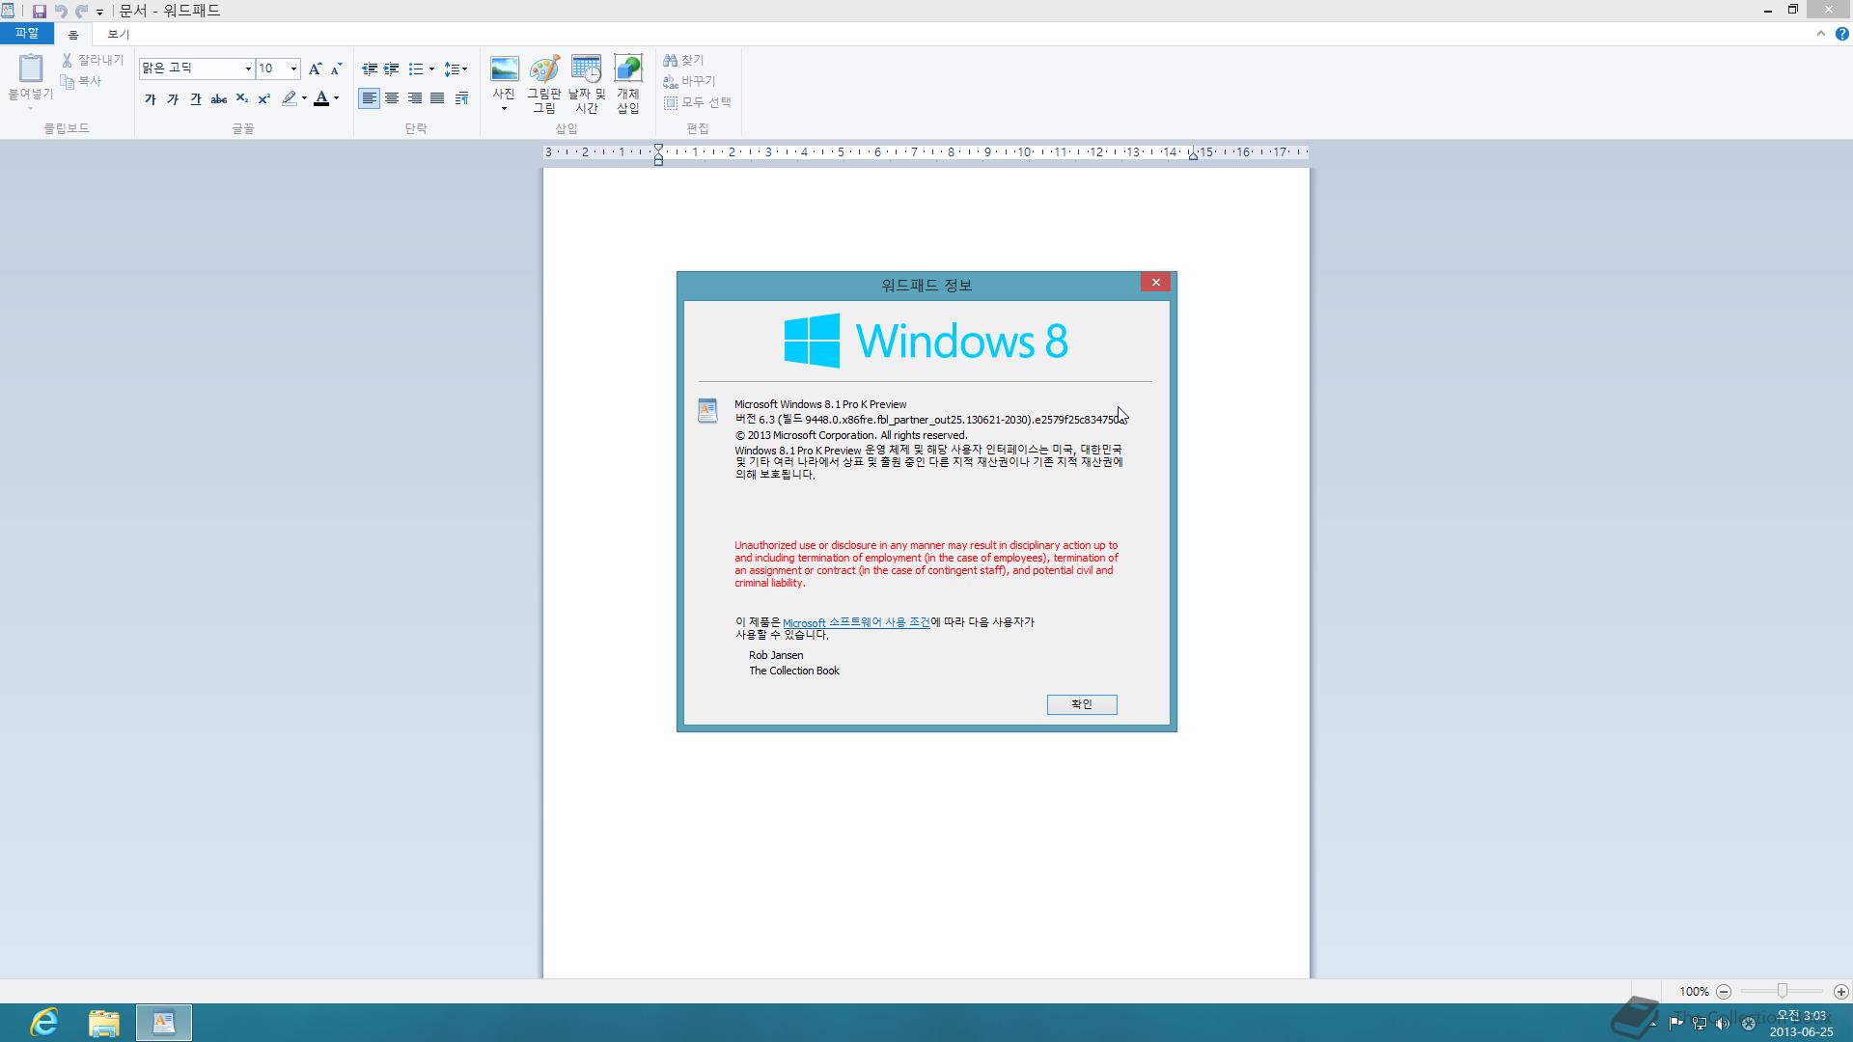Screen dimensions: 1853x1042
Task: Toggle superscript formatting
Action: click(264, 98)
